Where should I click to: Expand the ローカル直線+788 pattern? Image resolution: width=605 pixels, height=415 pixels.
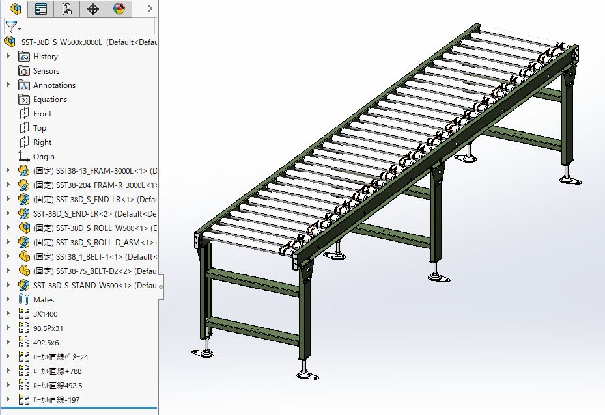[8, 370]
